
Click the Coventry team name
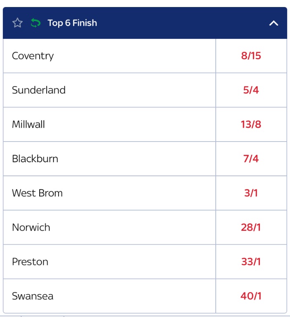point(33,56)
